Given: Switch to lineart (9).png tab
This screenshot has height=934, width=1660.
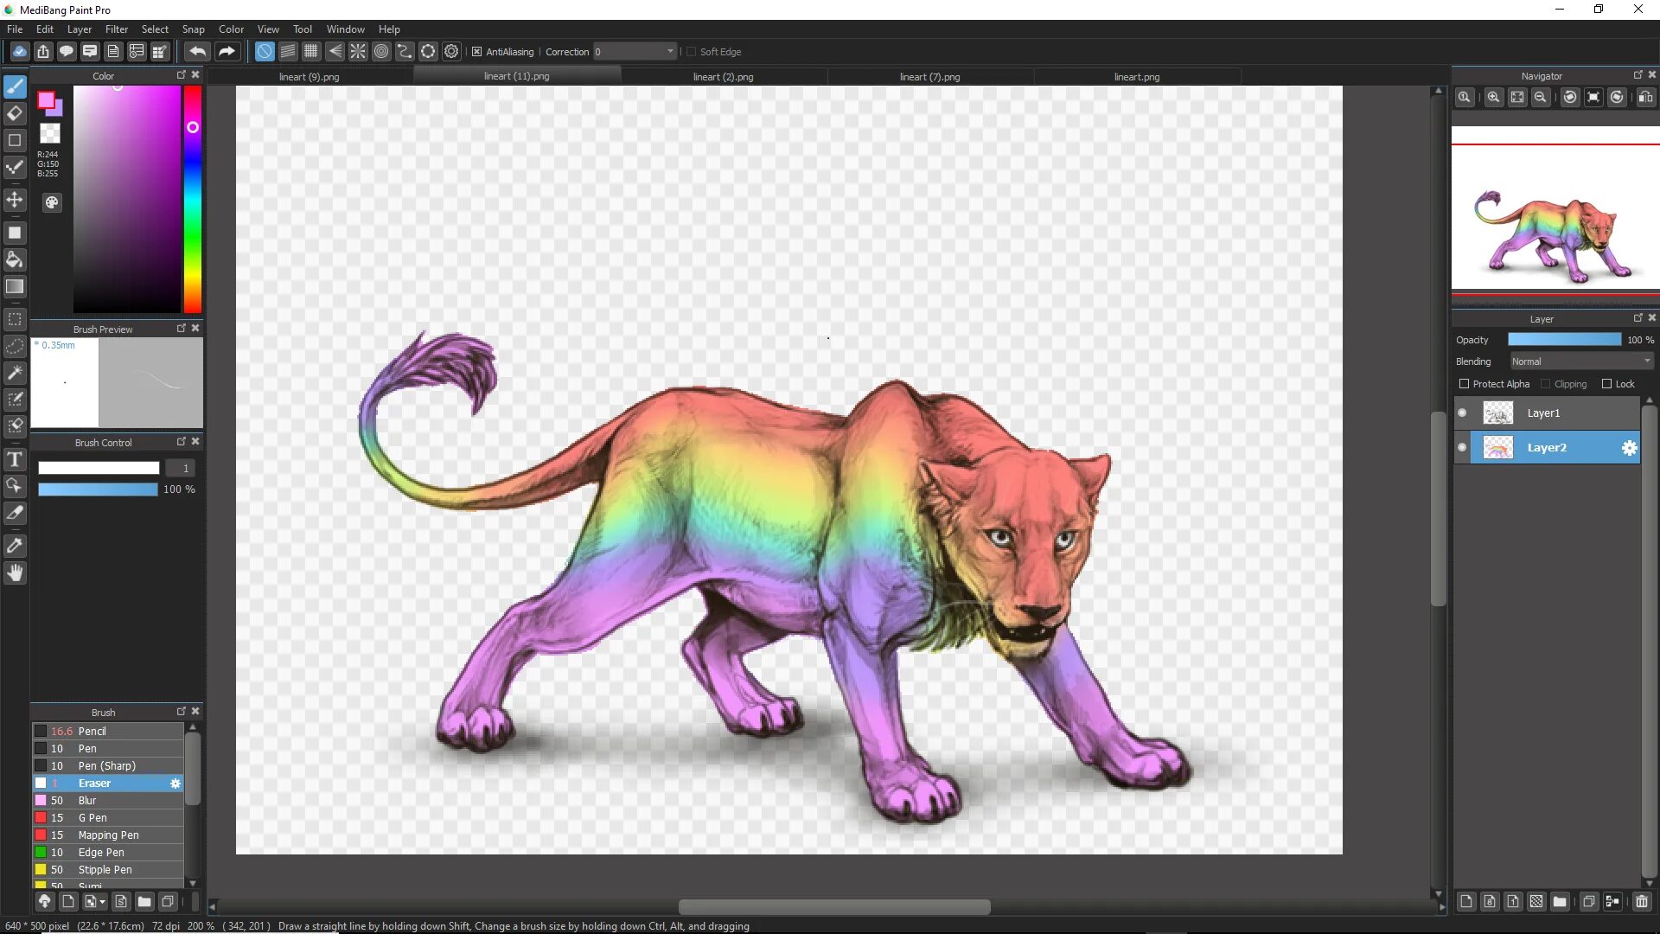Looking at the screenshot, I should tap(308, 76).
